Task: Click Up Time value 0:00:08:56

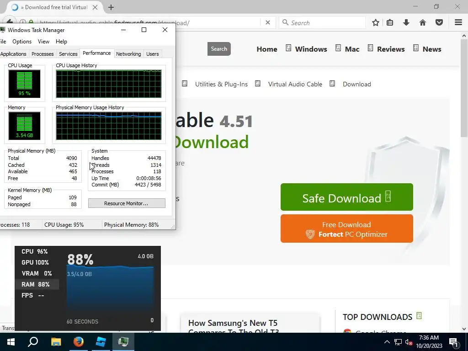Action: (149, 178)
